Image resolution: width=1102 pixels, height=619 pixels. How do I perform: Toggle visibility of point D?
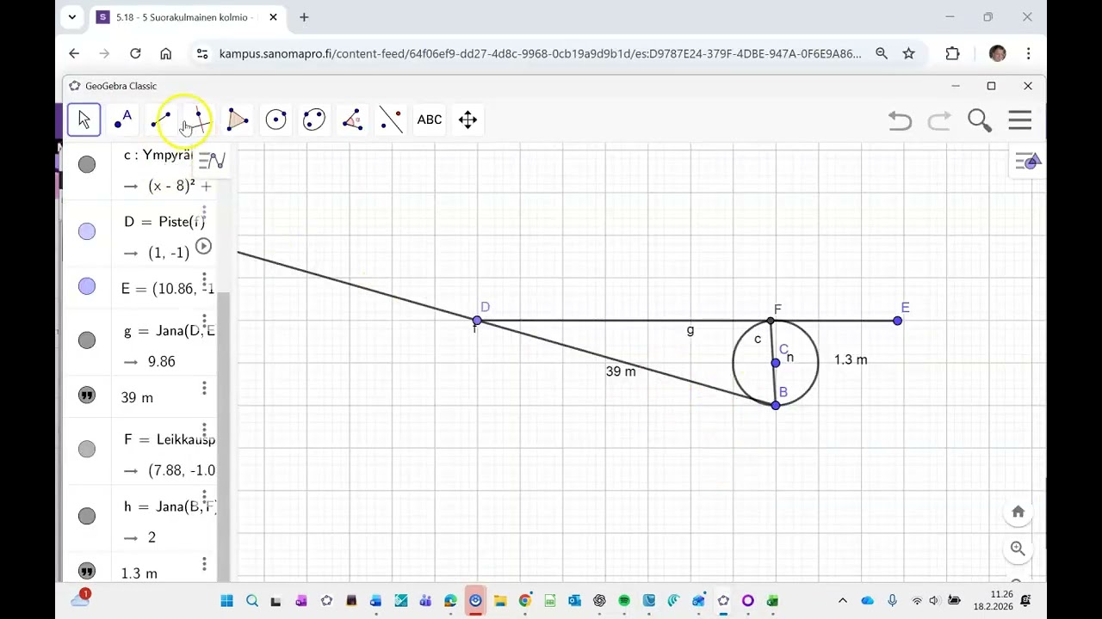[87, 231]
